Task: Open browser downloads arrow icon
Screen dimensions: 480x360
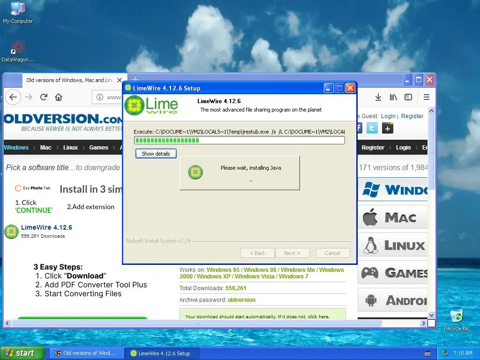Action: (378, 97)
